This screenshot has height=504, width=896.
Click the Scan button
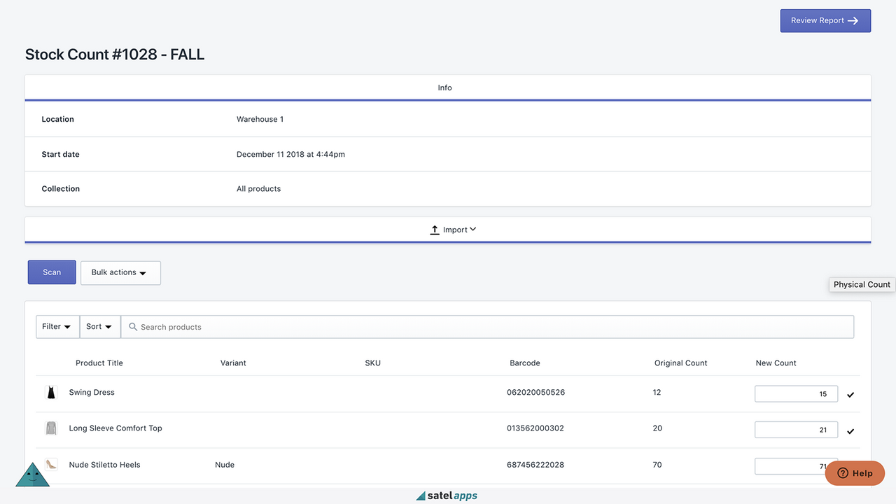point(52,272)
